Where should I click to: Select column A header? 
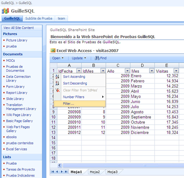tap(69, 65)
